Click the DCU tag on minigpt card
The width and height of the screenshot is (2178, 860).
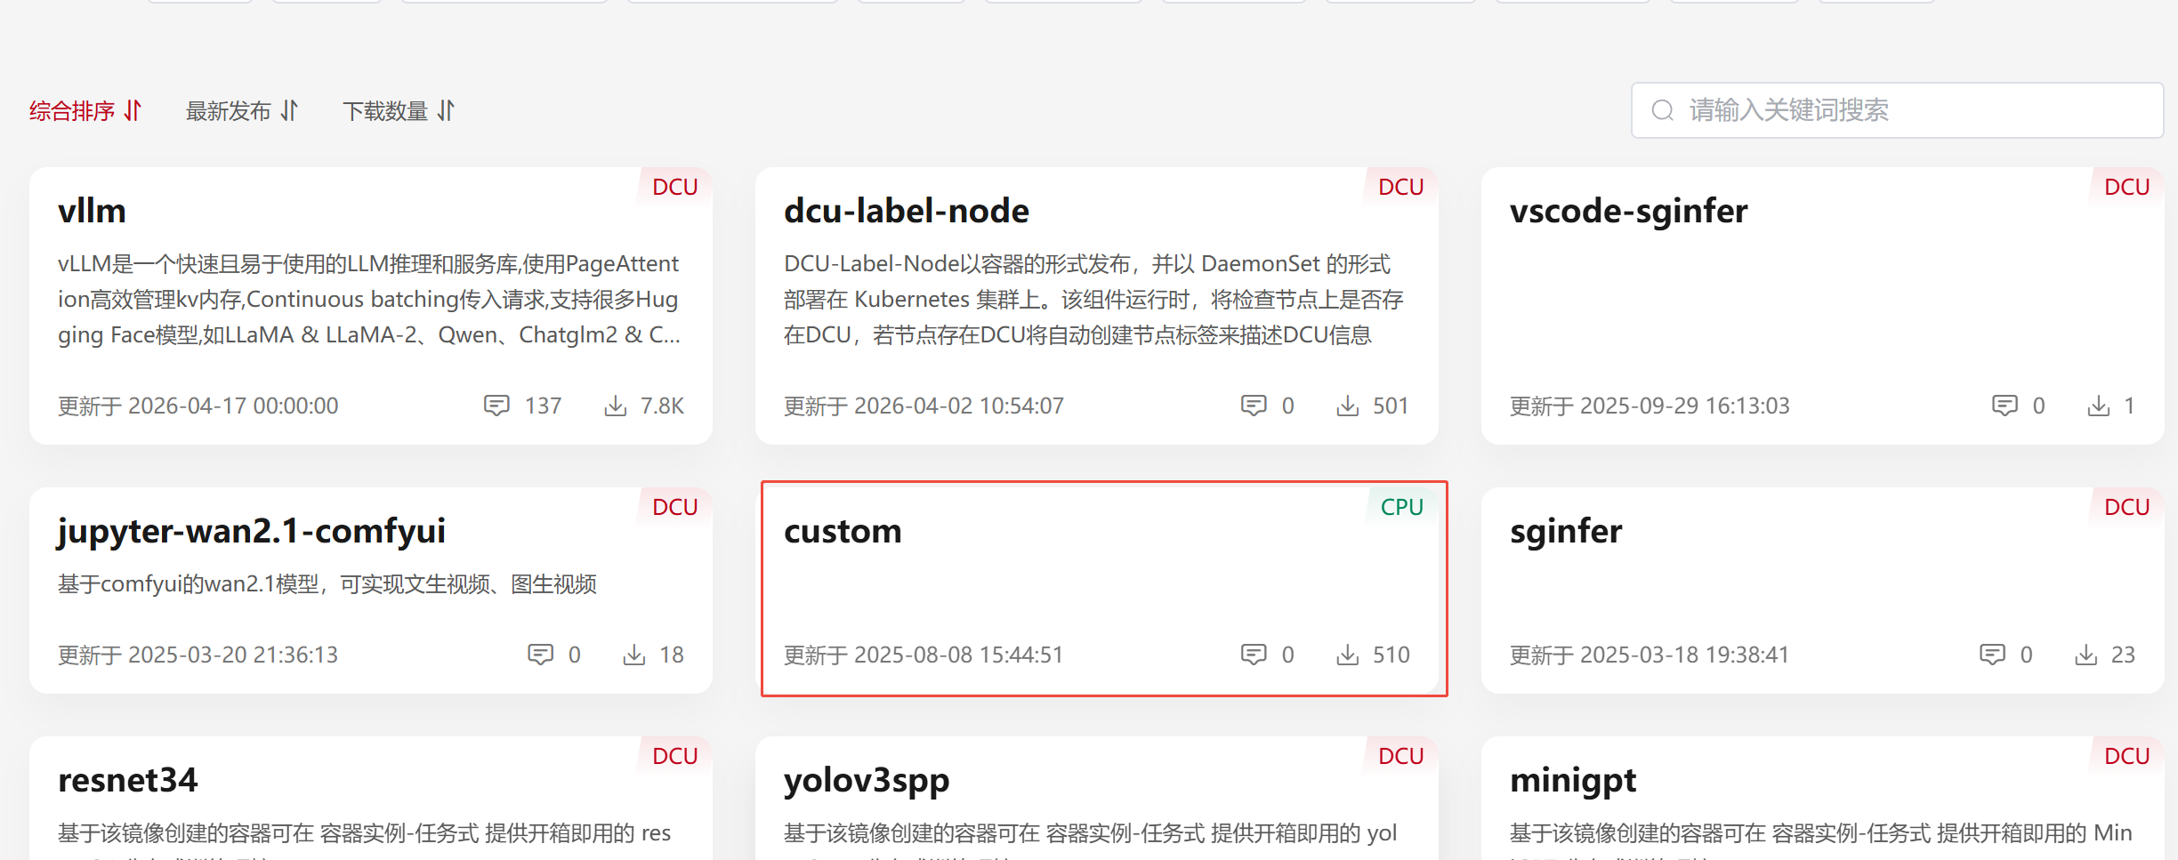pyautogui.click(x=2127, y=756)
